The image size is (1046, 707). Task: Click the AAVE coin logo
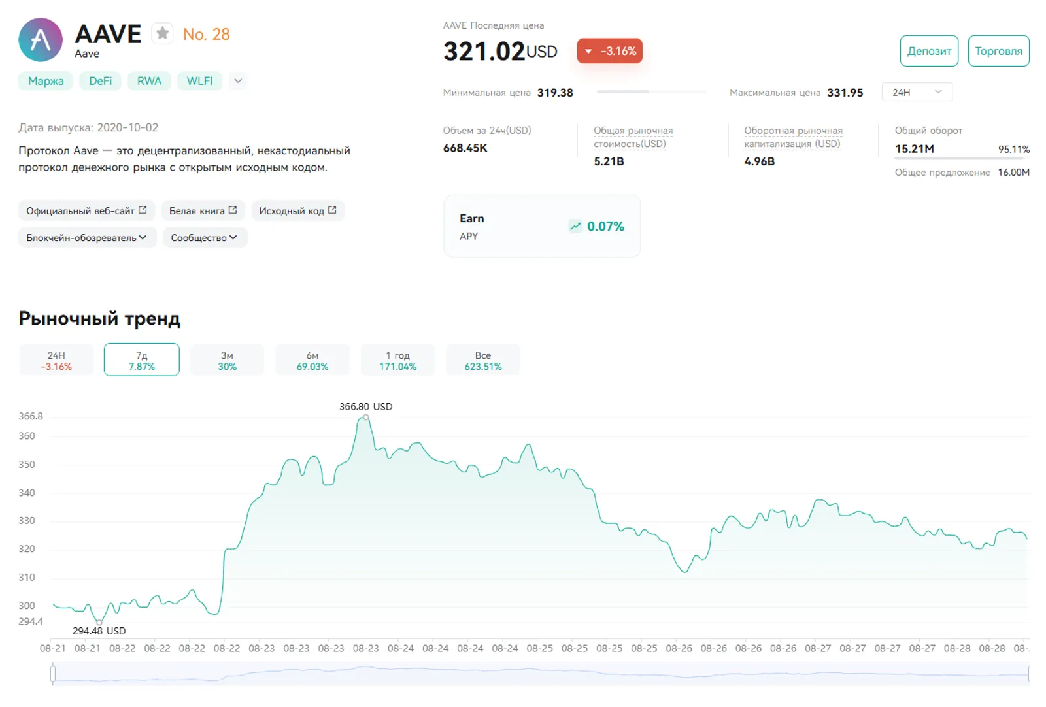[41, 40]
